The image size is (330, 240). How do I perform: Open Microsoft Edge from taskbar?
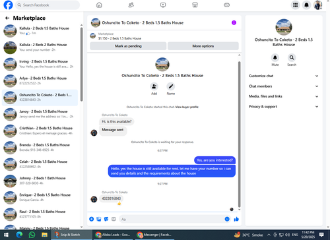[x=19, y=235]
